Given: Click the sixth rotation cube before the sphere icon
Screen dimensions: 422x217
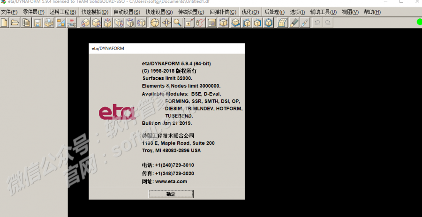Looking at the screenshot, I should pos(141,23).
